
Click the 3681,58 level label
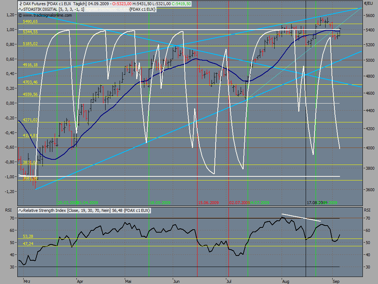[x=30, y=178]
